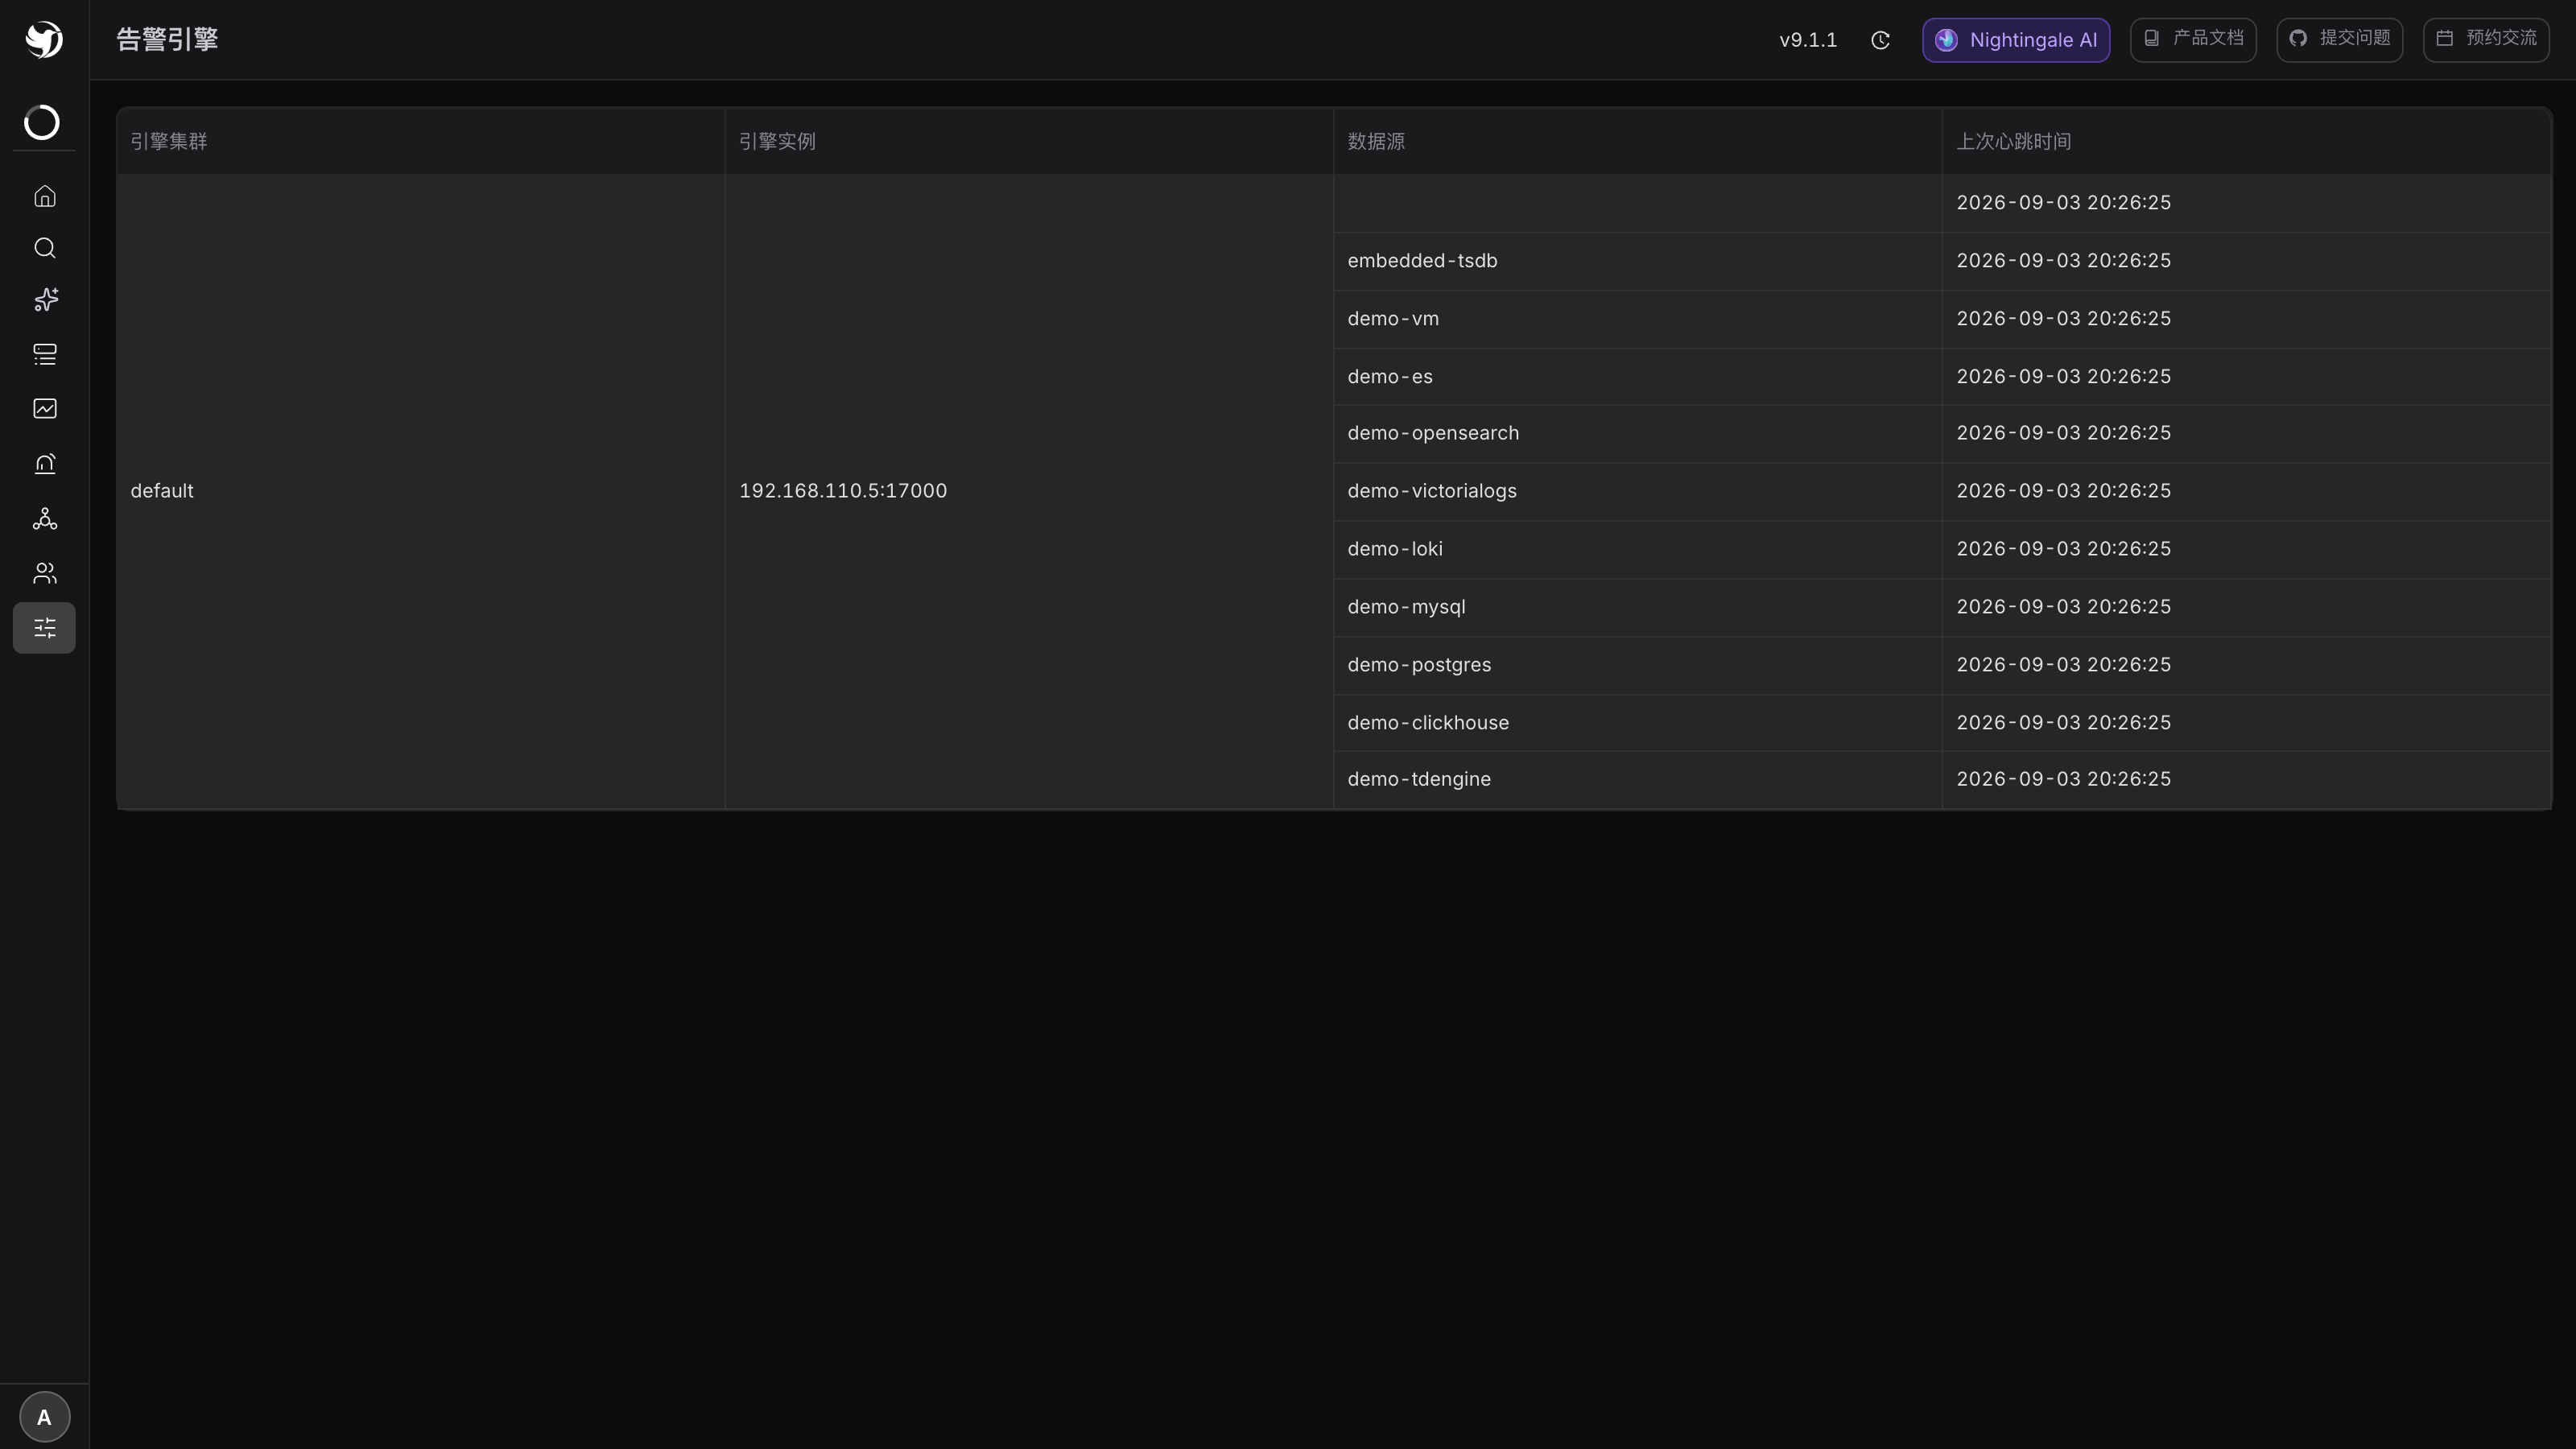Select the sliders settings icon in sidebar

(44, 628)
